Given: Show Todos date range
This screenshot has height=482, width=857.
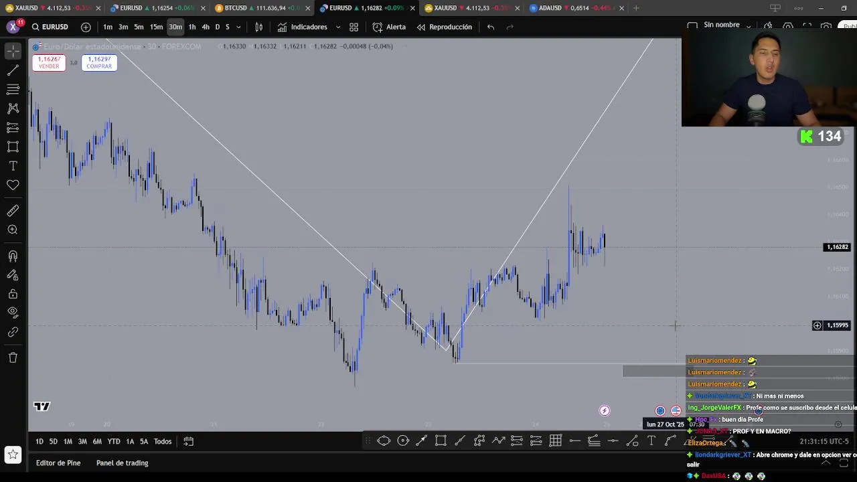Looking at the screenshot, I should (163, 441).
